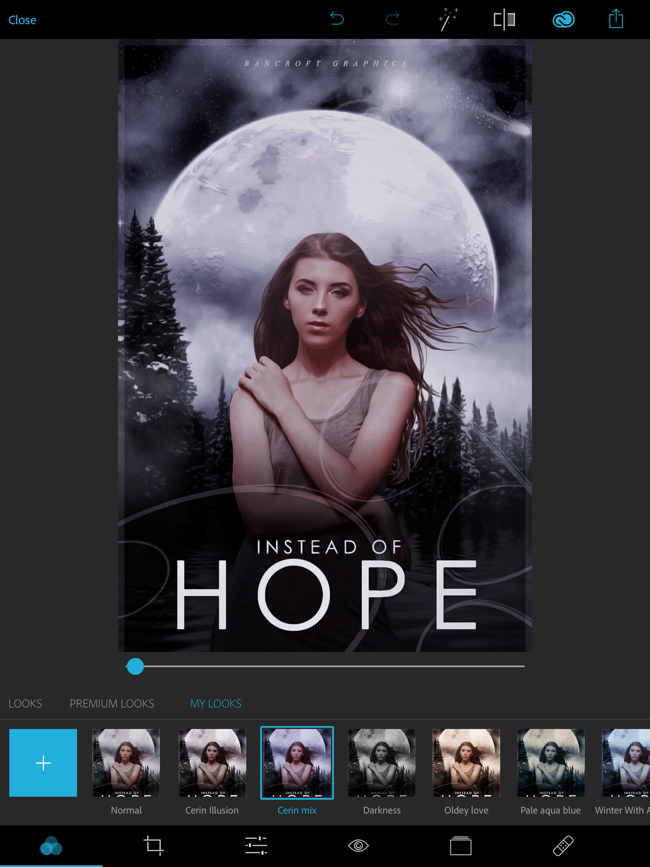Image resolution: width=650 pixels, height=867 pixels.
Task: Switch to the LOOKS tab
Action: 25,704
